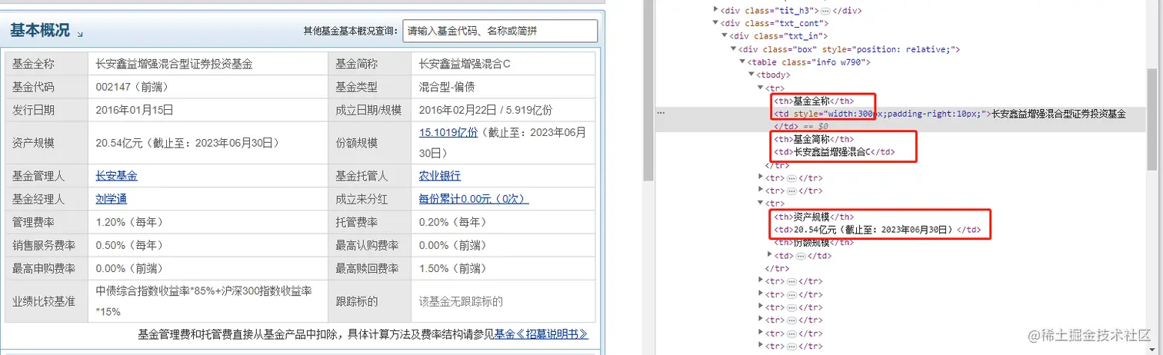
Task: Open the 15.1019亿份 share size link
Action: [448, 133]
